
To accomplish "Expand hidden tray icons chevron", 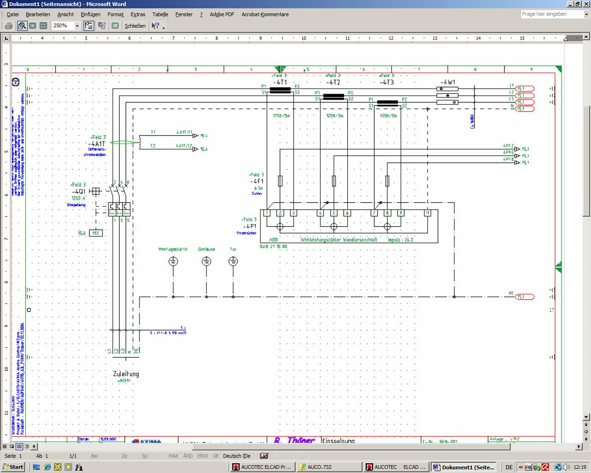I will click(x=521, y=467).
